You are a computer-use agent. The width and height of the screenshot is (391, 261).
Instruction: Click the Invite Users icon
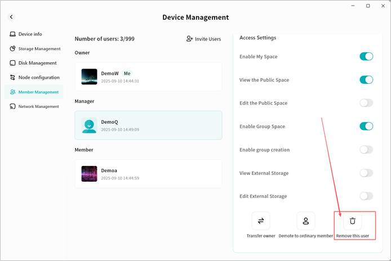190,39
